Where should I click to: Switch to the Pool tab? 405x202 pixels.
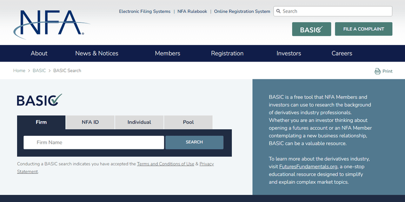(x=188, y=122)
